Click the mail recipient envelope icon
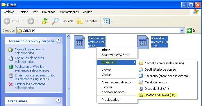 (x=141, y=70)
